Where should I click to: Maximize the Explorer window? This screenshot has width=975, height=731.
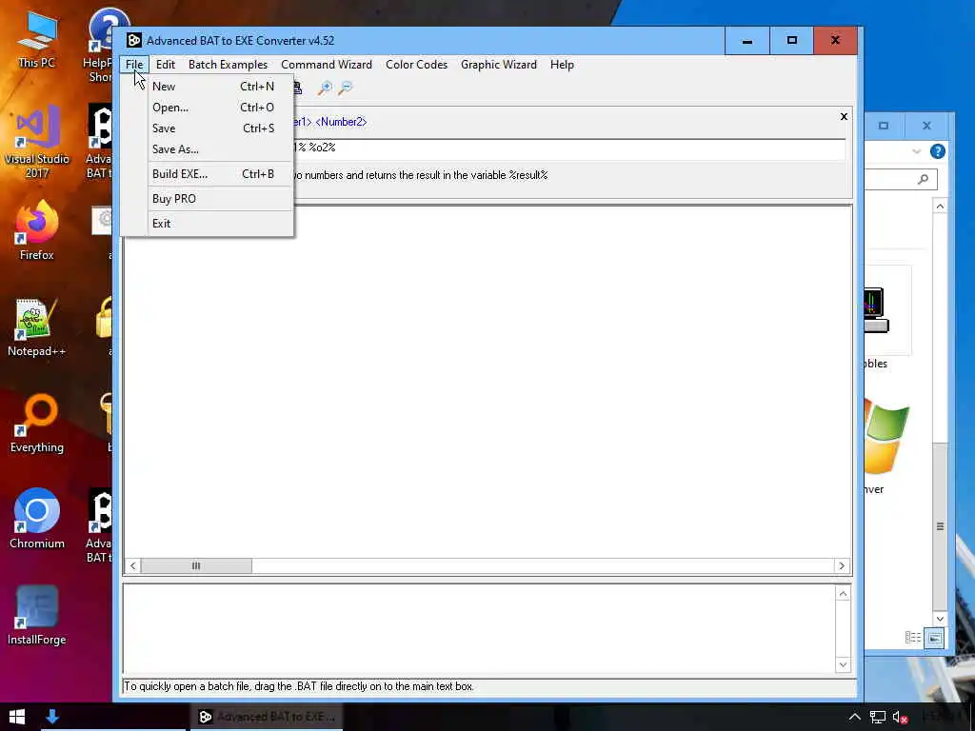(x=884, y=126)
